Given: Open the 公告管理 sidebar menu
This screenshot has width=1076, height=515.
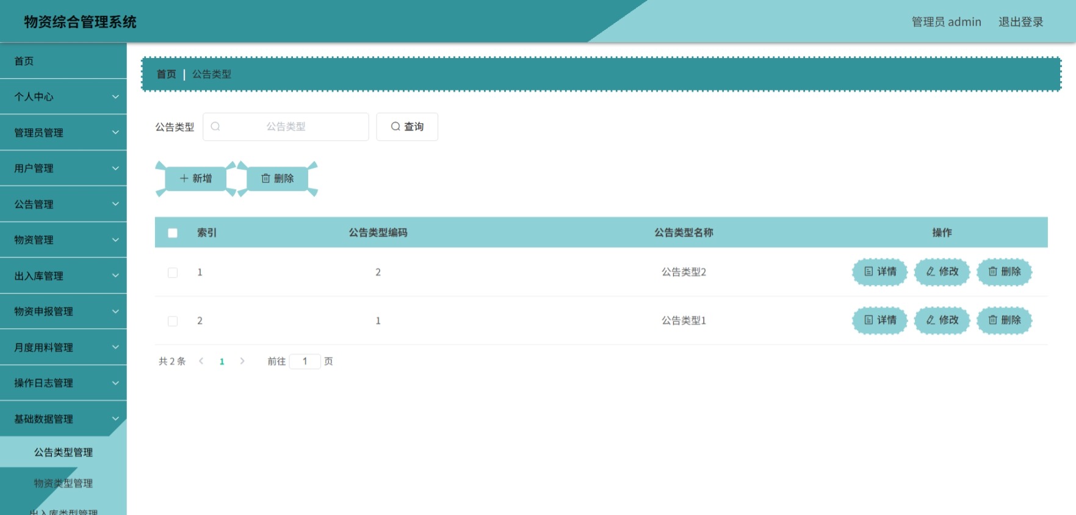Looking at the screenshot, I should 63,204.
